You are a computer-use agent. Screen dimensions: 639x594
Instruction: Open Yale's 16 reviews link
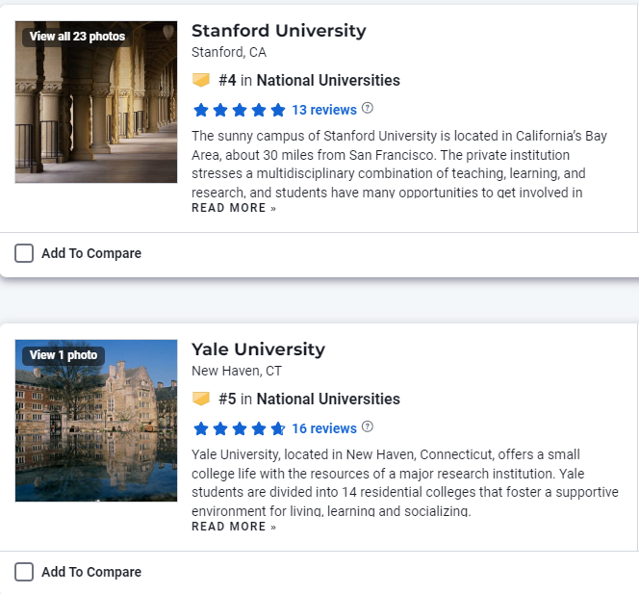tap(324, 428)
